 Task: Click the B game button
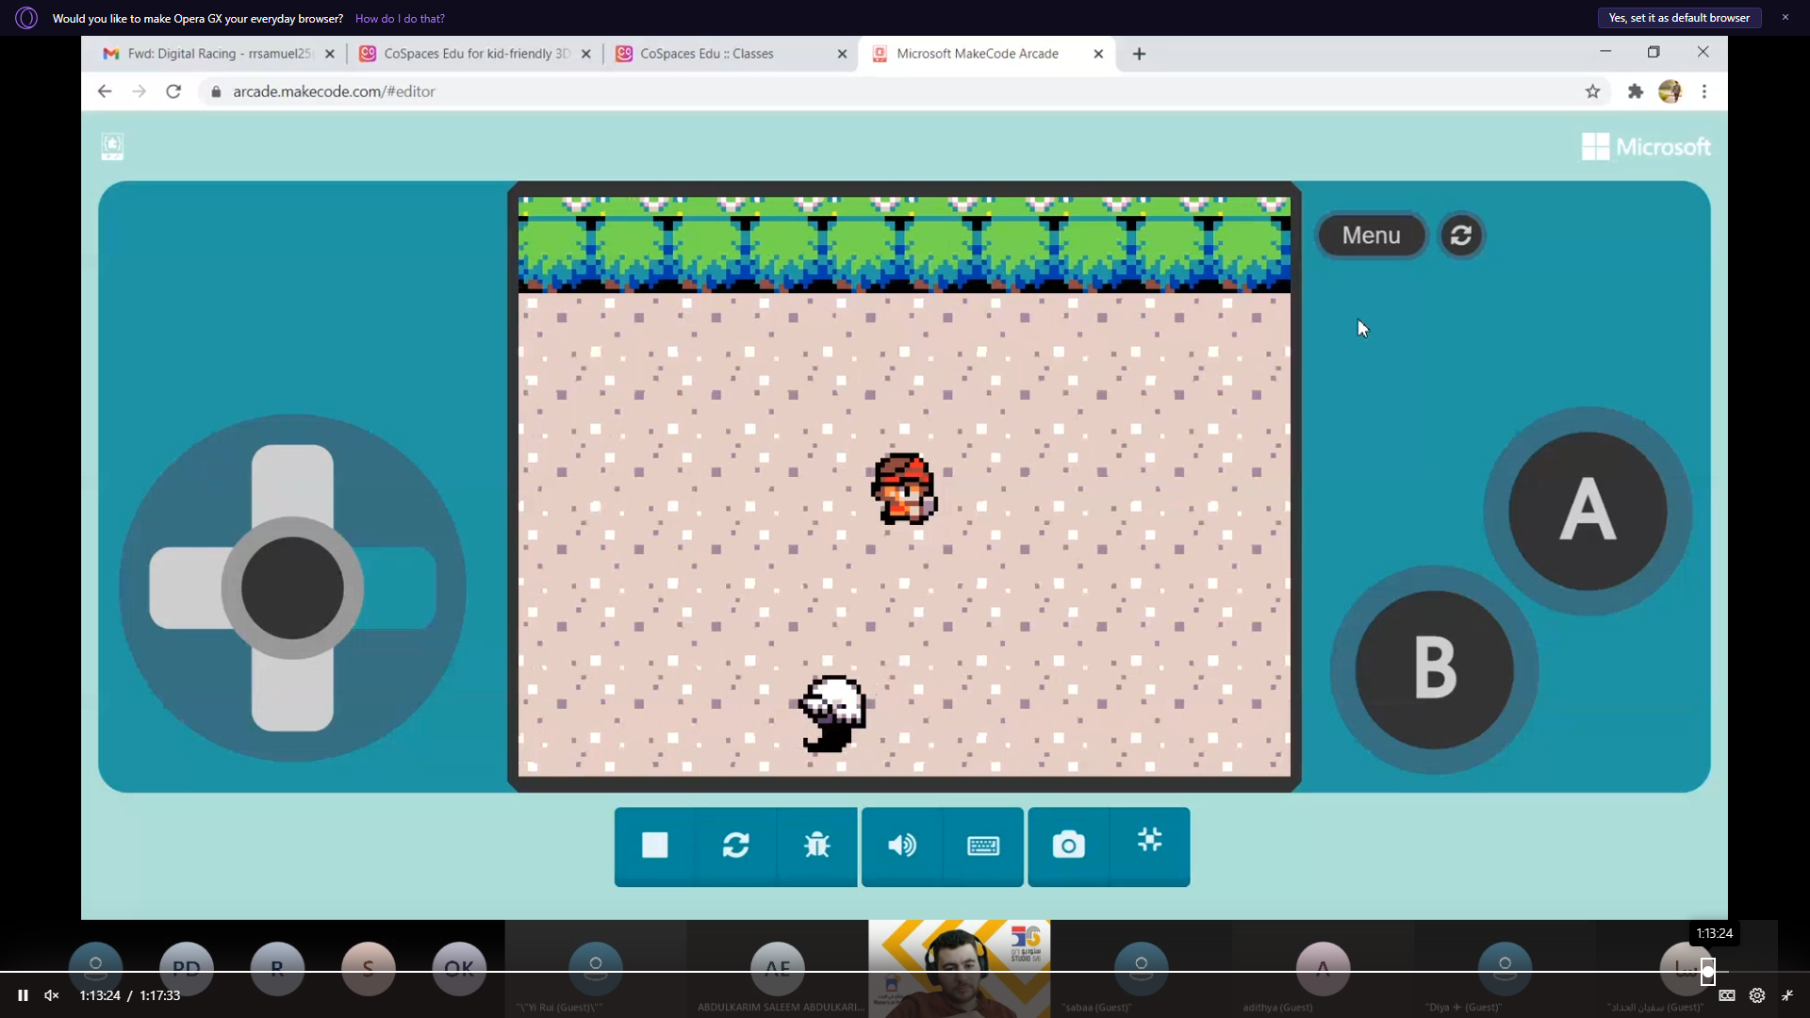click(1434, 669)
